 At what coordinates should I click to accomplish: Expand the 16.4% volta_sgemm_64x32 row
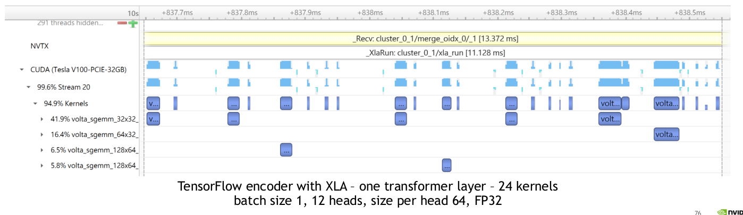(x=42, y=134)
